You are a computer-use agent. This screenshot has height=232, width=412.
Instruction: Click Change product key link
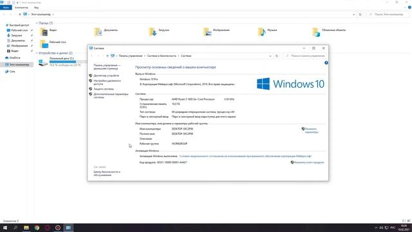click(309, 162)
